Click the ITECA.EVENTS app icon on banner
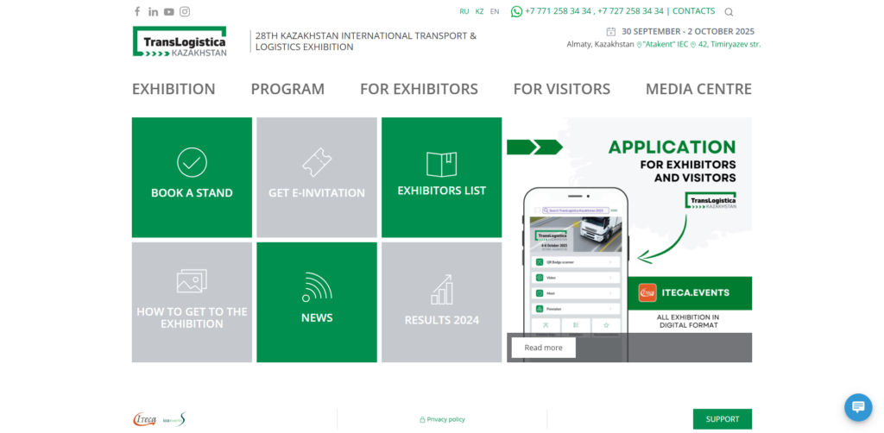 pyautogui.click(x=647, y=292)
